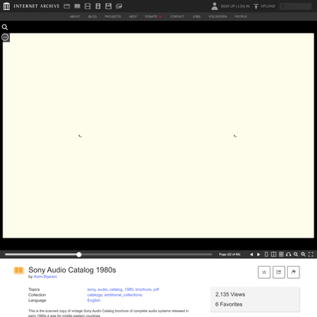
Task: Click the 'pdf' topic link
Action: (156, 290)
